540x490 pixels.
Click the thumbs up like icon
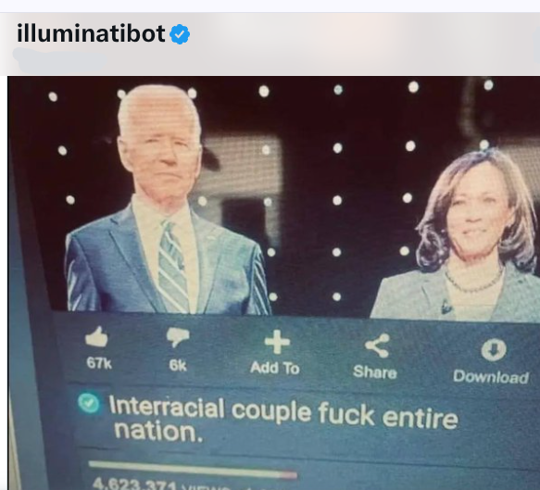(96, 337)
